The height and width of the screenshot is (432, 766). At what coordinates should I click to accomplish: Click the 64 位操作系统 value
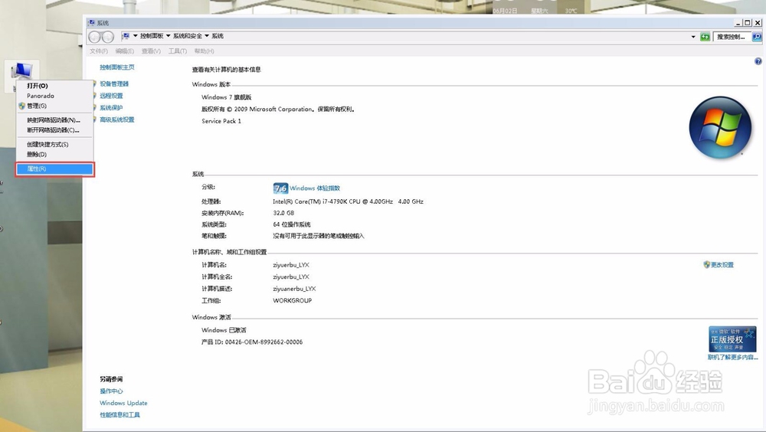coord(292,224)
